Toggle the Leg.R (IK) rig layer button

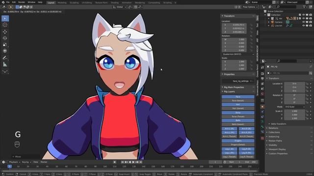[246, 149]
